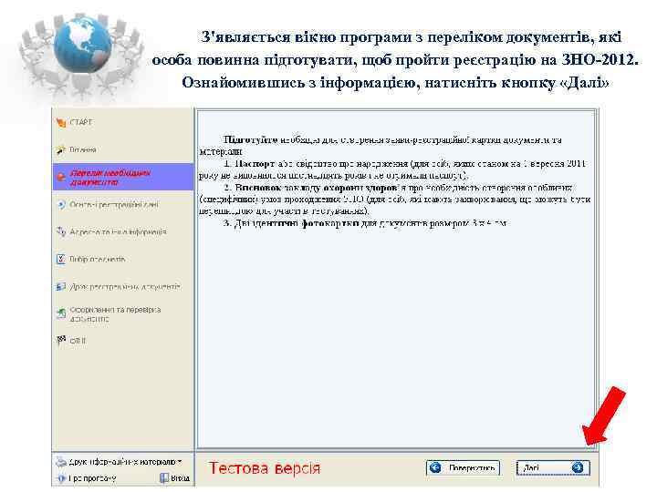
Task: Open Адресна та інша інформація step
Action: click(x=112, y=231)
